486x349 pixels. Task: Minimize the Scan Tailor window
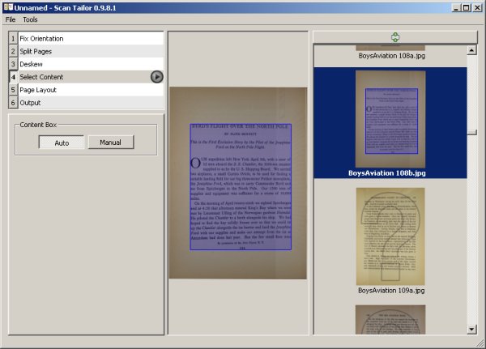tap(455, 8)
